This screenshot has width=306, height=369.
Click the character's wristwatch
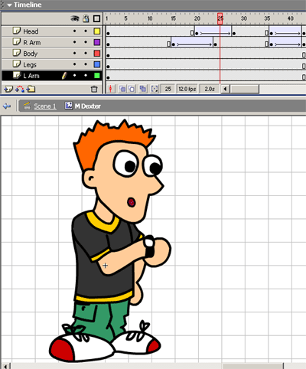[x=149, y=247]
